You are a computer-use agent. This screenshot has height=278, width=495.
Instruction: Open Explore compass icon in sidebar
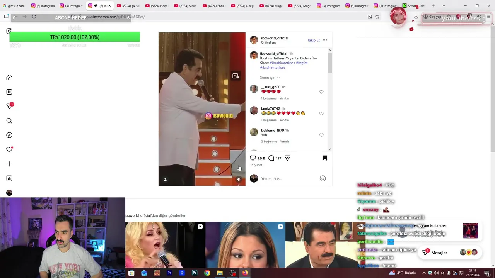click(9, 135)
